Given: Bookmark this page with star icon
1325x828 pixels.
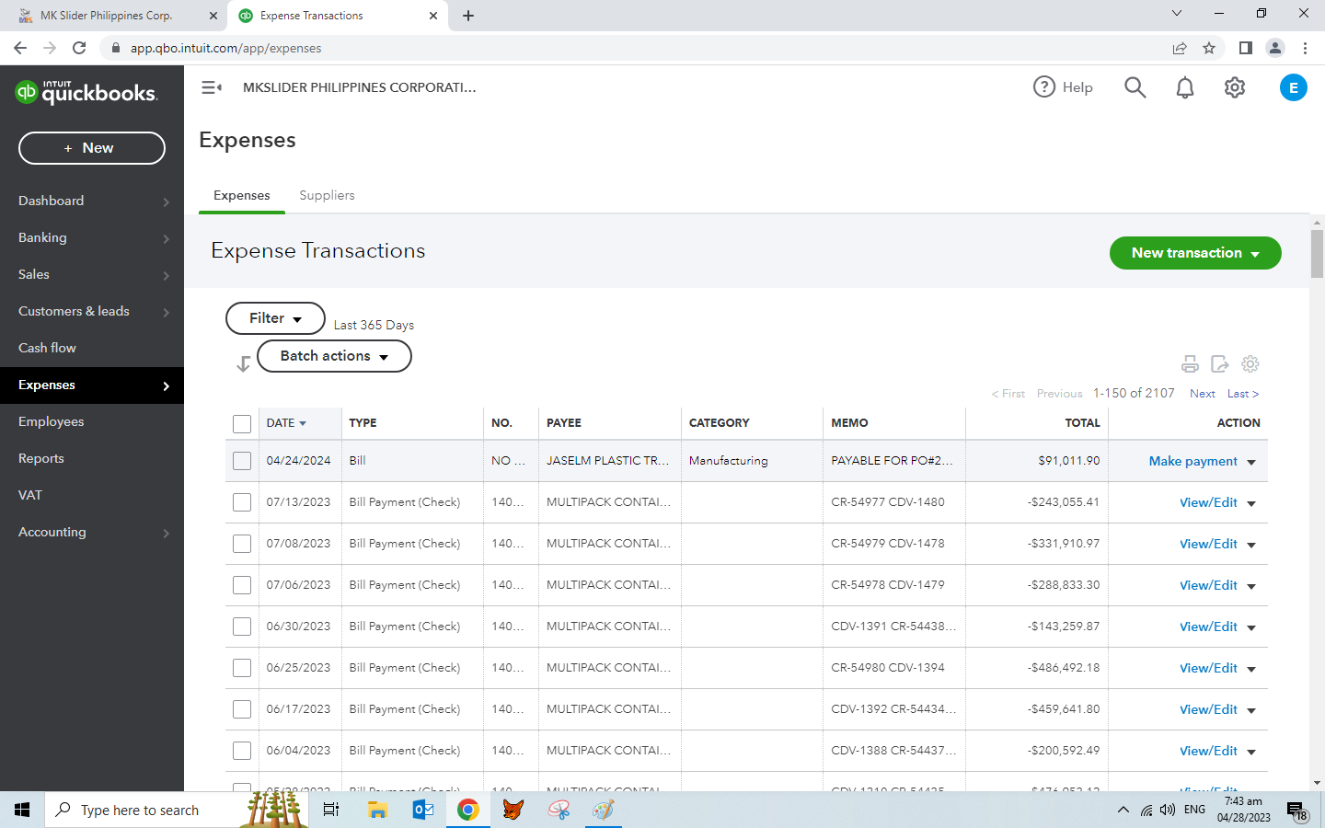Looking at the screenshot, I should point(1209,48).
